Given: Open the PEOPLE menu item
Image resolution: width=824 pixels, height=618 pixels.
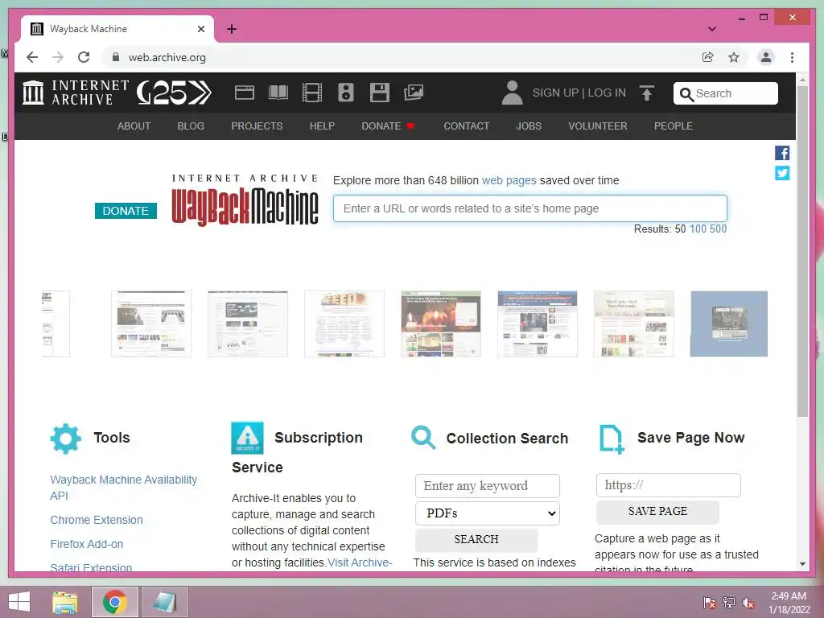Looking at the screenshot, I should [674, 126].
